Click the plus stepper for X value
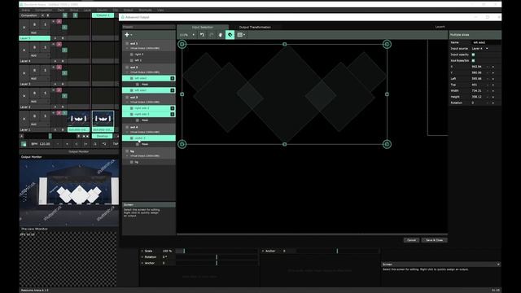This screenshot has height=293, width=521. (493, 67)
